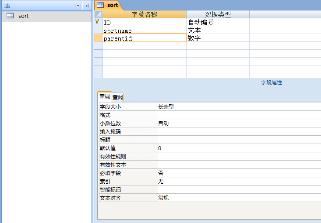
Task: Click empty field name cell below parentid
Action: tap(145, 46)
